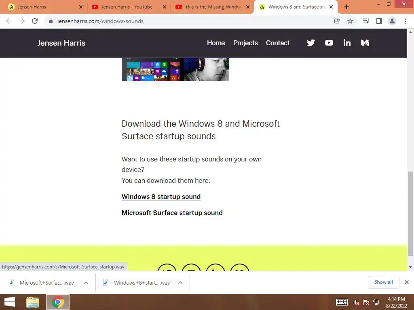Image resolution: width=414 pixels, height=310 pixels.
Task: Open Projects in site navigation
Action: tap(245, 43)
